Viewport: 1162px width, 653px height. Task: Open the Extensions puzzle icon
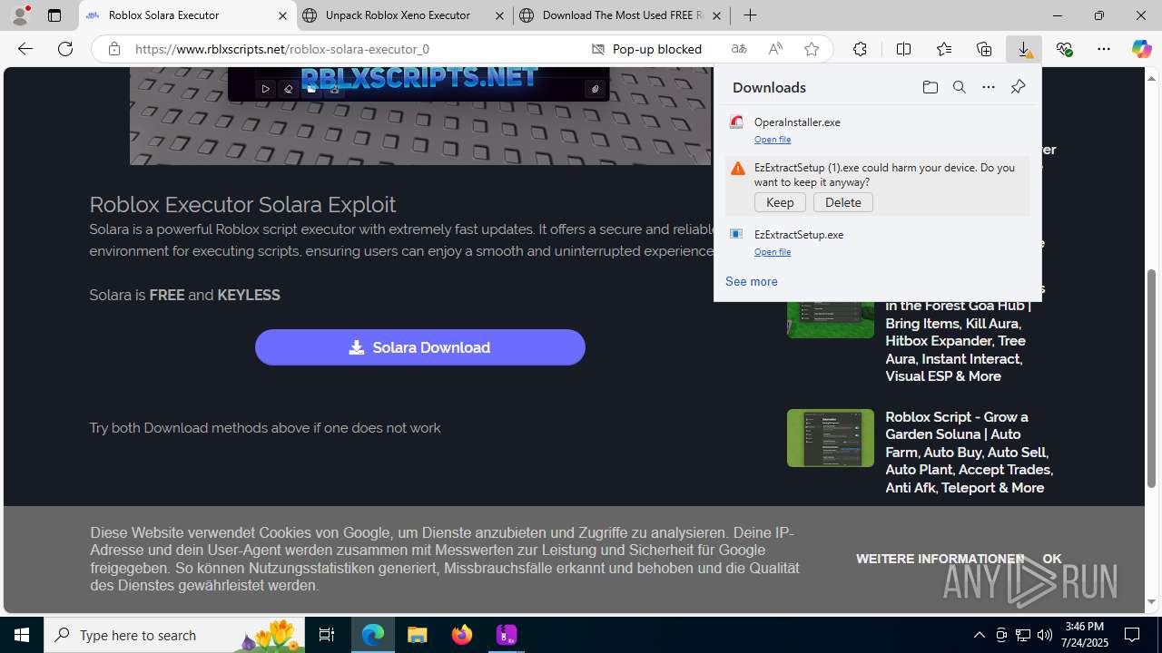click(860, 49)
